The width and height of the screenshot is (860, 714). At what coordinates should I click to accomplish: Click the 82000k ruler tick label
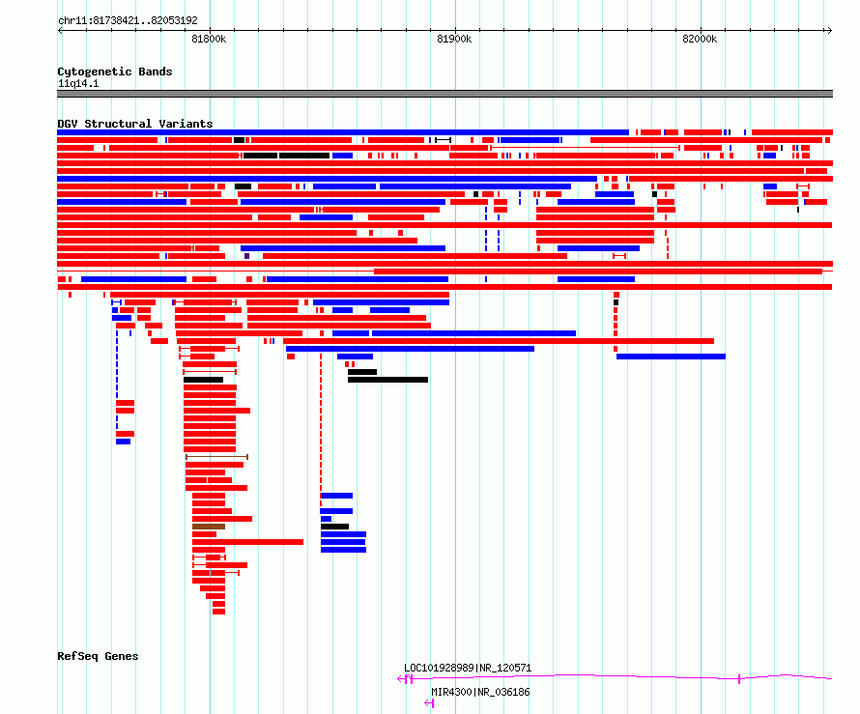700,39
